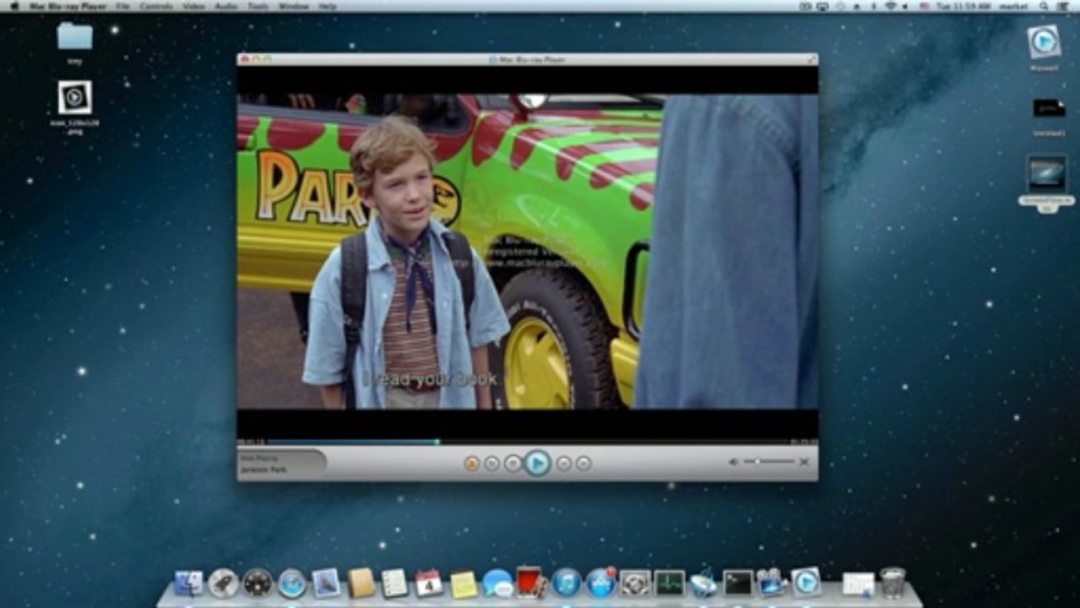The image size is (1080, 608).
Task: Click the user name in menu bar
Action: tap(1012, 6)
